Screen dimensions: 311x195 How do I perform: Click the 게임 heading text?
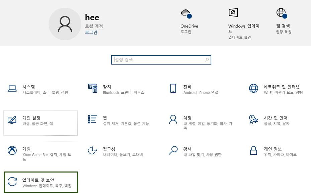pyautogui.click(x=26, y=149)
